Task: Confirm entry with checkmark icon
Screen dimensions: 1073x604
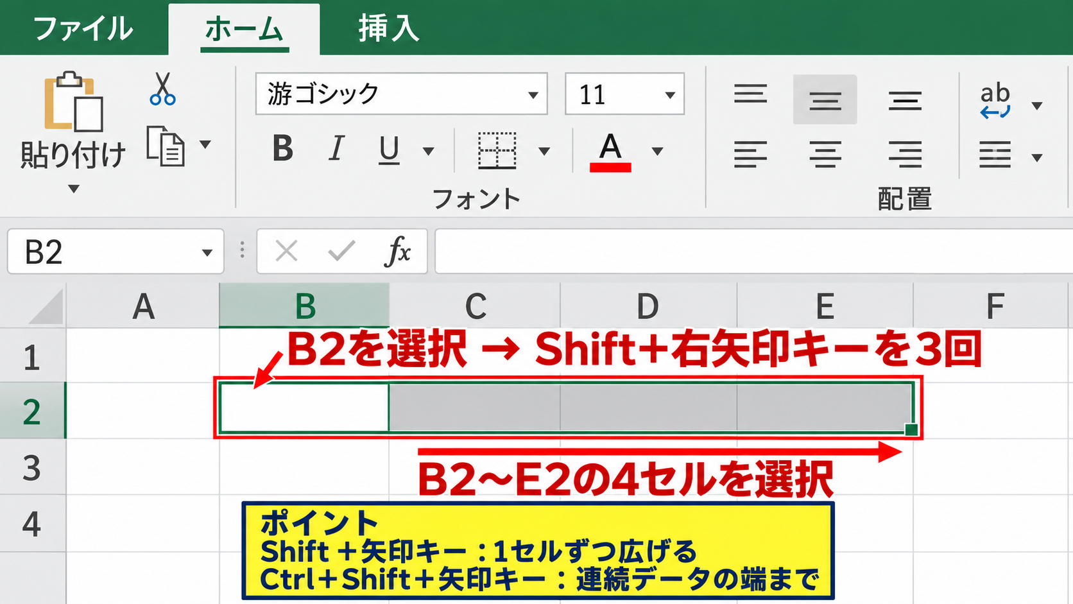Action: pos(341,251)
